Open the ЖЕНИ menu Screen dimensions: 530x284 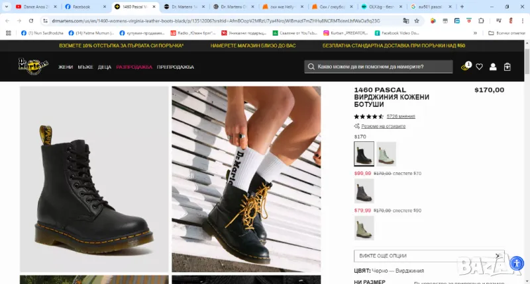tap(66, 67)
